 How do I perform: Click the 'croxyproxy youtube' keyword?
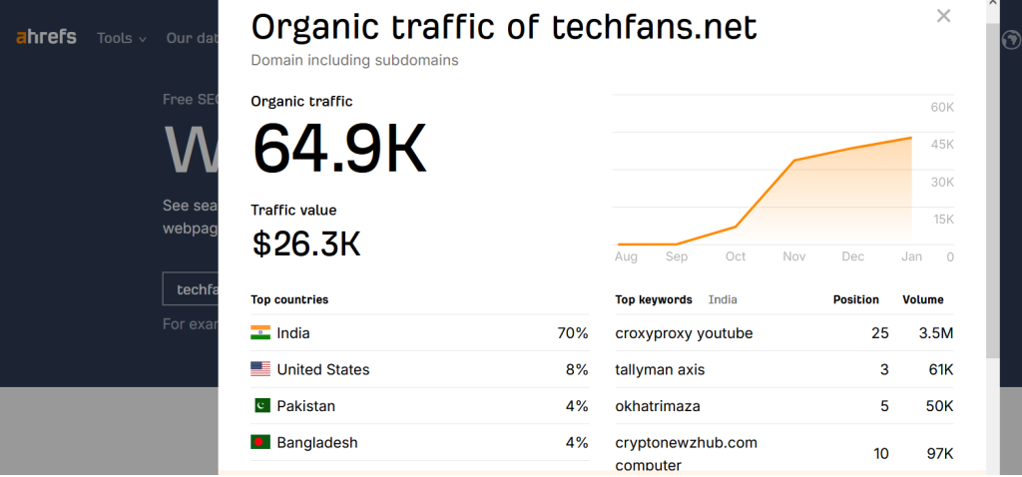(684, 333)
